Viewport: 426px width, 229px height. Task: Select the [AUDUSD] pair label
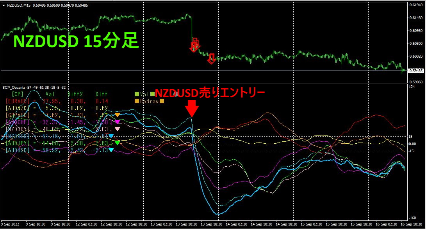(18, 150)
